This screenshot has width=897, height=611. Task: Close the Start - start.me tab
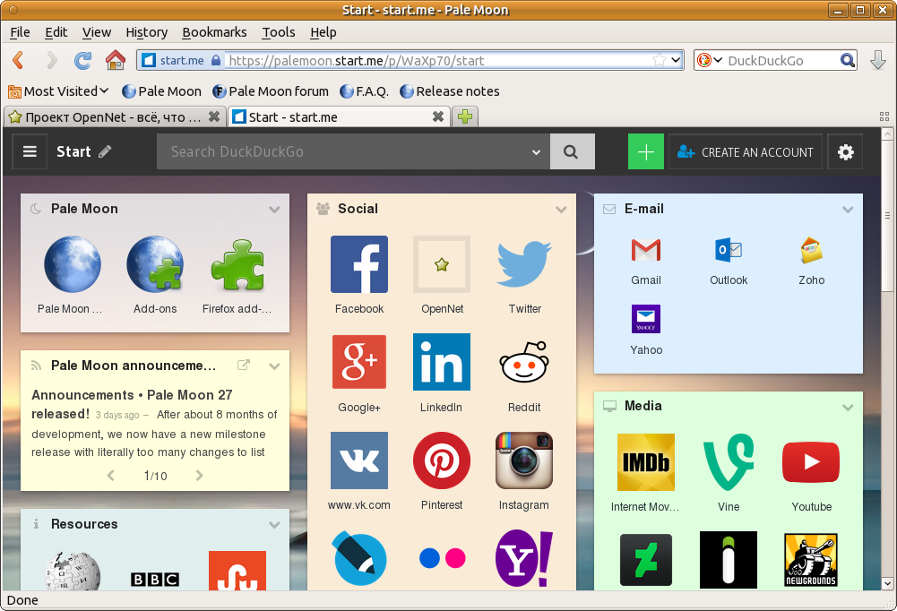[438, 116]
